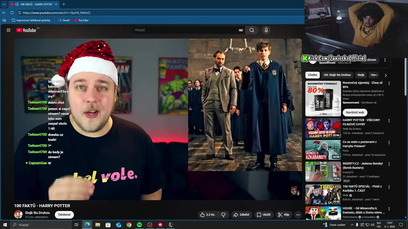Click the YouTube logo to go home
This screenshot has height=229, width=408.
26,30
